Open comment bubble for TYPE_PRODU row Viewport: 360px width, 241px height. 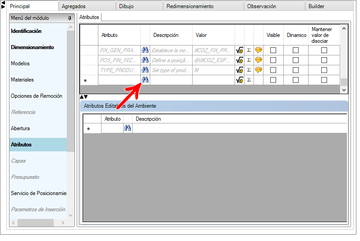[x=258, y=69]
